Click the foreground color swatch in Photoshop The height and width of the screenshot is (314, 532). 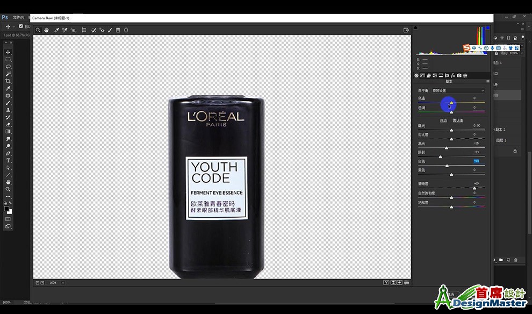(x=6, y=209)
